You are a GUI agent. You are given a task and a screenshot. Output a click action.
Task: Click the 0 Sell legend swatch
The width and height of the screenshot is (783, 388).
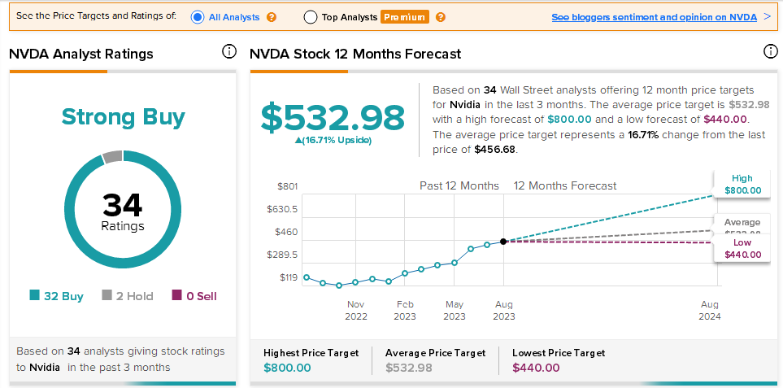point(177,296)
